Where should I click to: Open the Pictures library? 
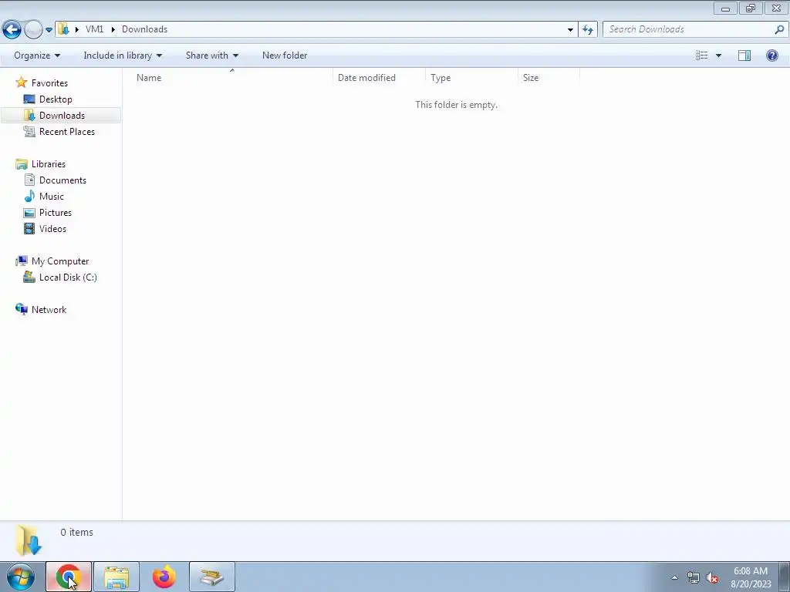click(x=56, y=213)
